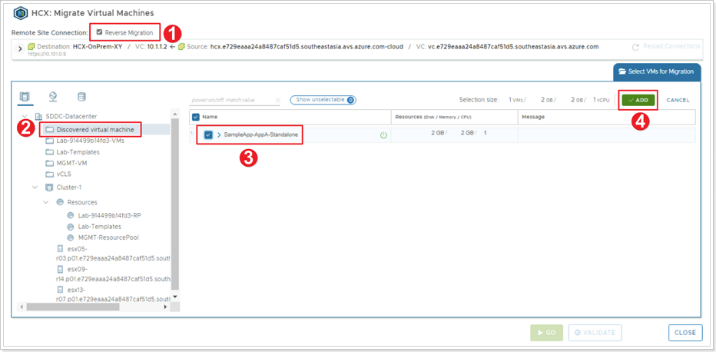Toggle the select-all checkbox beside Name
This screenshot has width=716, height=352.
[x=195, y=117]
